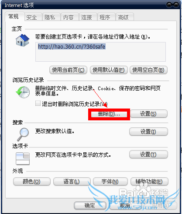182x214 pixels.
Task: Open search defaults 设置(I) button
Action: 148,132
